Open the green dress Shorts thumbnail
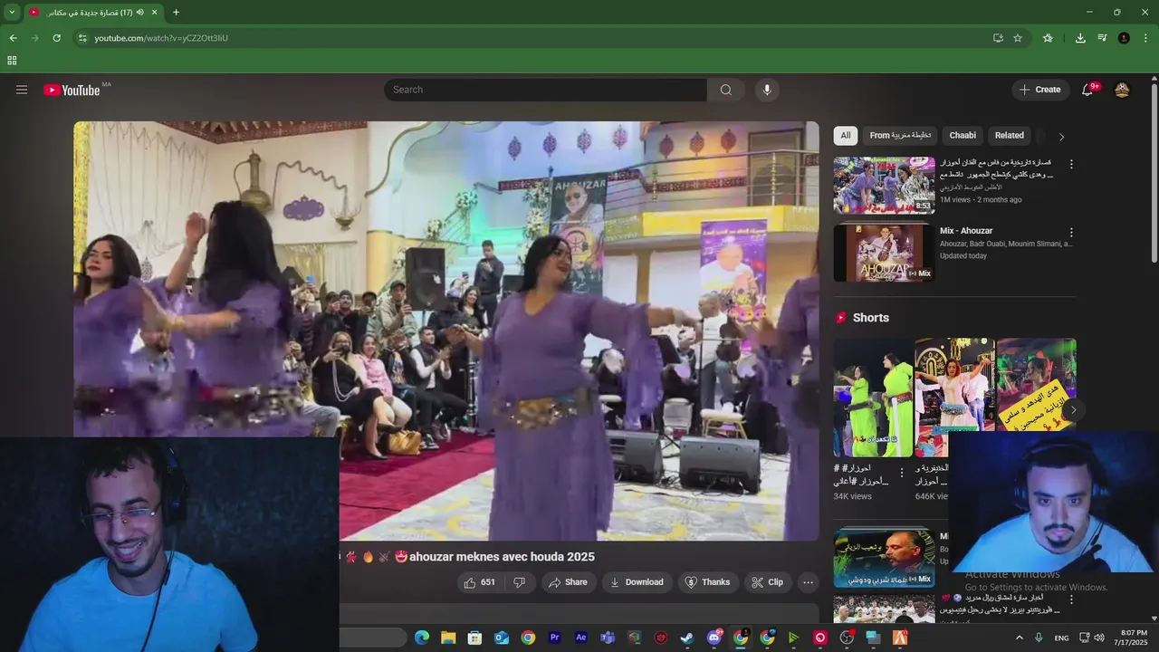The width and height of the screenshot is (1159, 652). coord(873,398)
